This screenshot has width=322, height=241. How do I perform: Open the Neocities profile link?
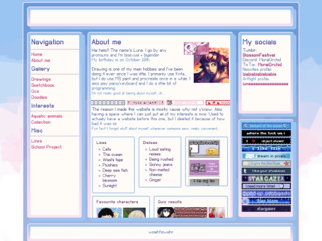click(259, 74)
